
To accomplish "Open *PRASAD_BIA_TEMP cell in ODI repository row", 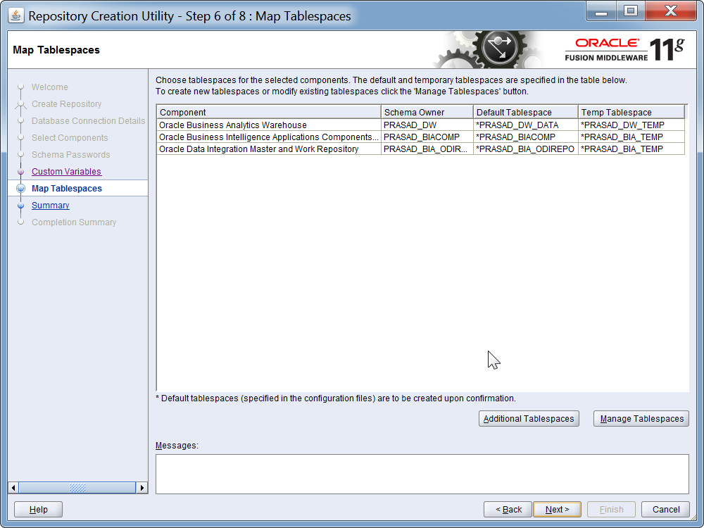I will tap(631, 149).
